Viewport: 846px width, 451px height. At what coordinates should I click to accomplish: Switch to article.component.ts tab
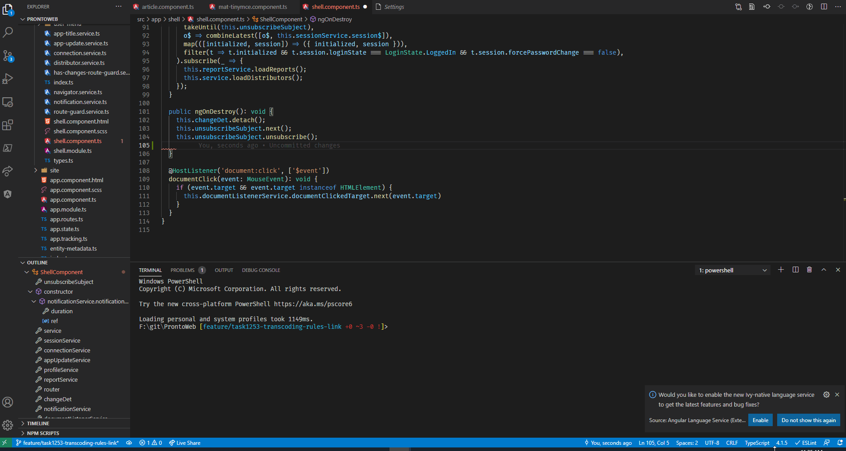[167, 7]
